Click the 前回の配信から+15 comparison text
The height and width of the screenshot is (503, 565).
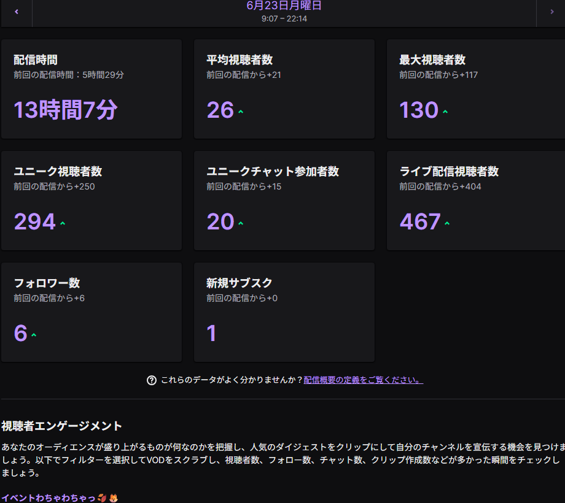click(x=244, y=186)
